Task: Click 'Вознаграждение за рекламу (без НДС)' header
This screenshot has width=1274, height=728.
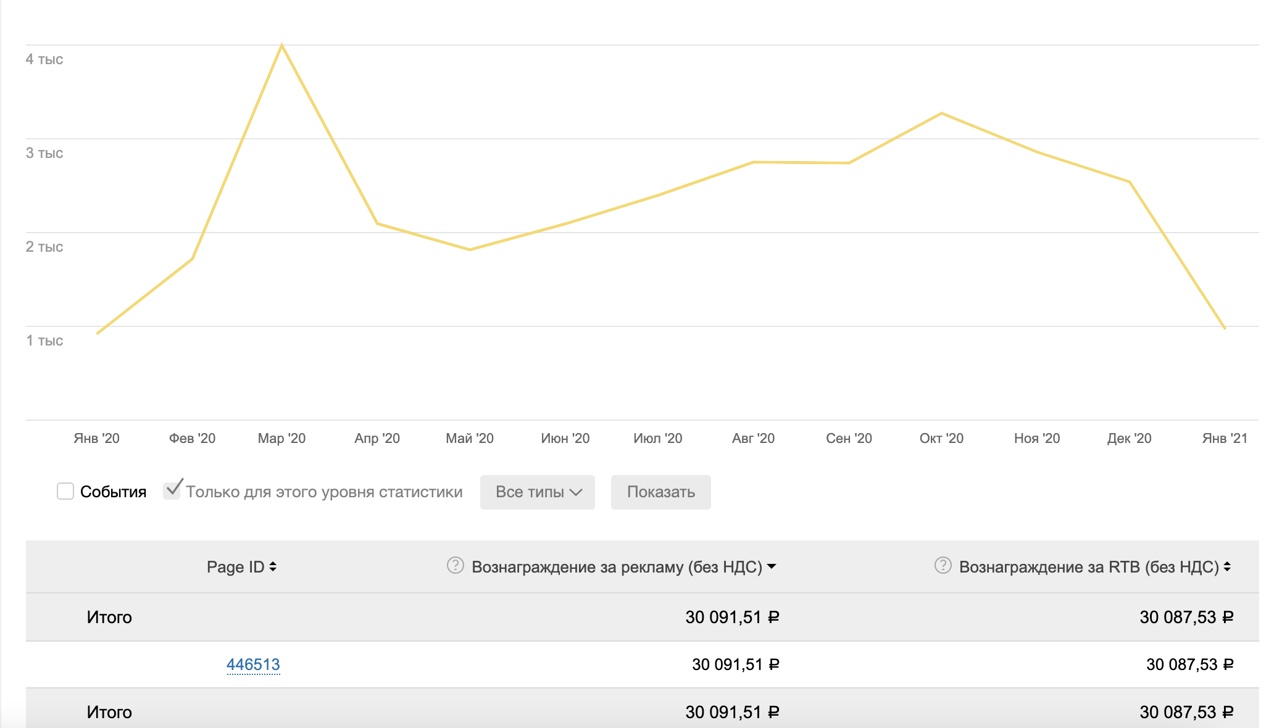Action: click(616, 567)
